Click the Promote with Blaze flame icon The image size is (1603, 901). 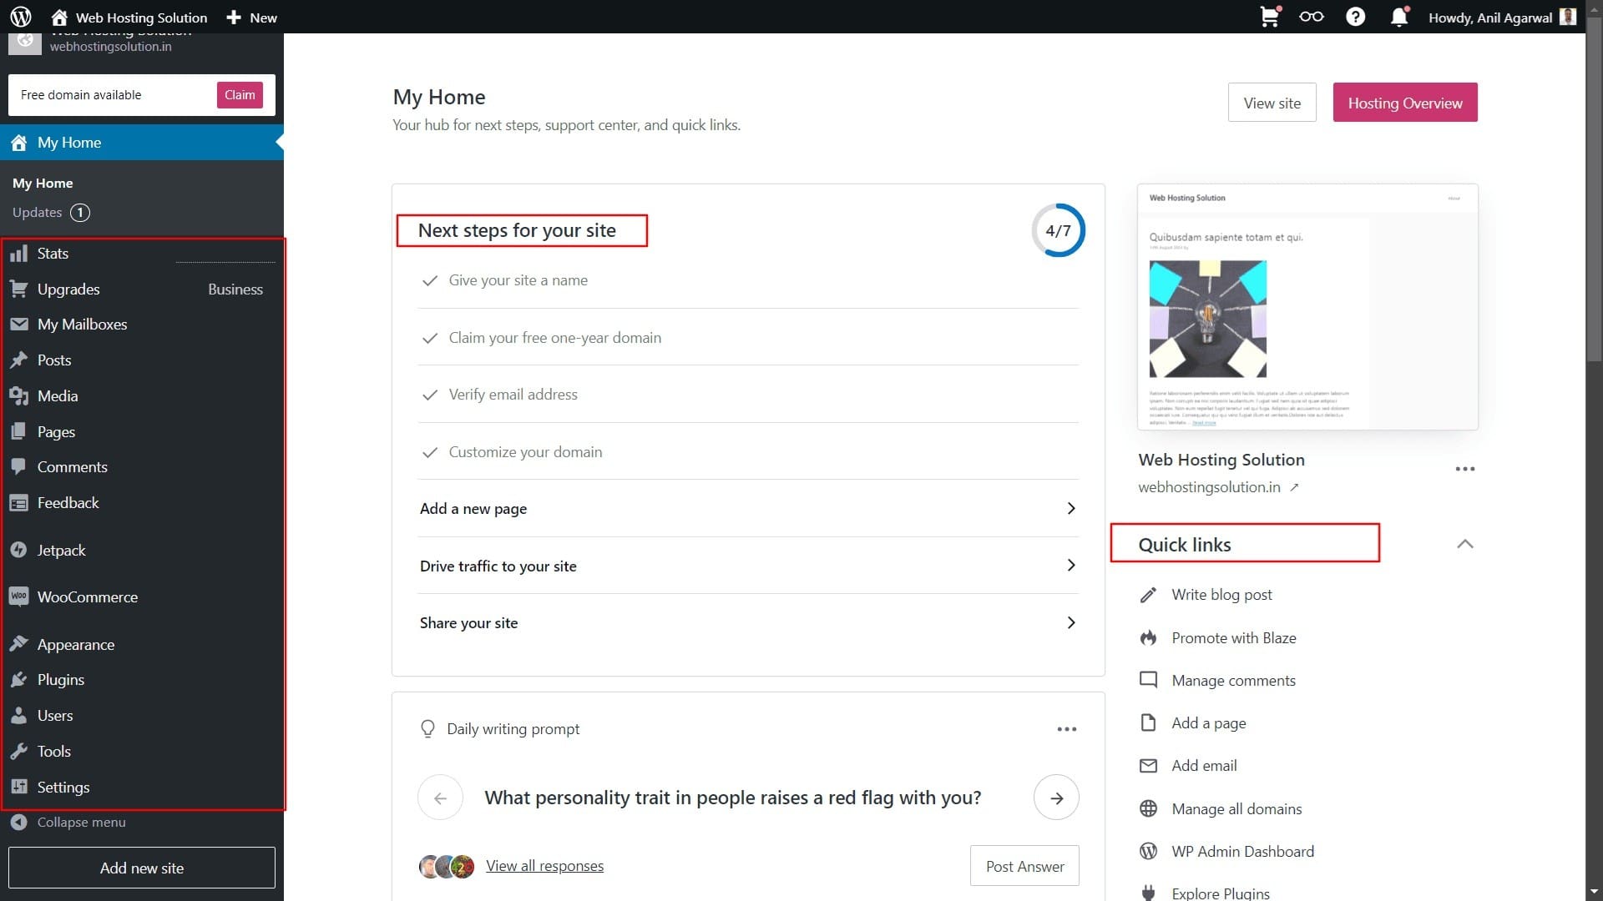tap(1149, 638)
